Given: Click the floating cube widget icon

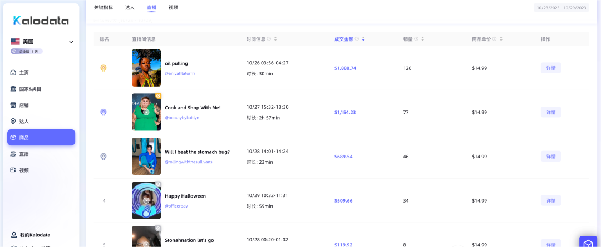Looking at the screenshot, I should pos(588,243).
